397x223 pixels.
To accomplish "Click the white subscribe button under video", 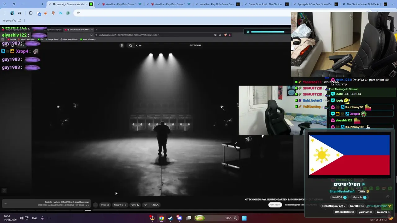I will pos(275,205).
